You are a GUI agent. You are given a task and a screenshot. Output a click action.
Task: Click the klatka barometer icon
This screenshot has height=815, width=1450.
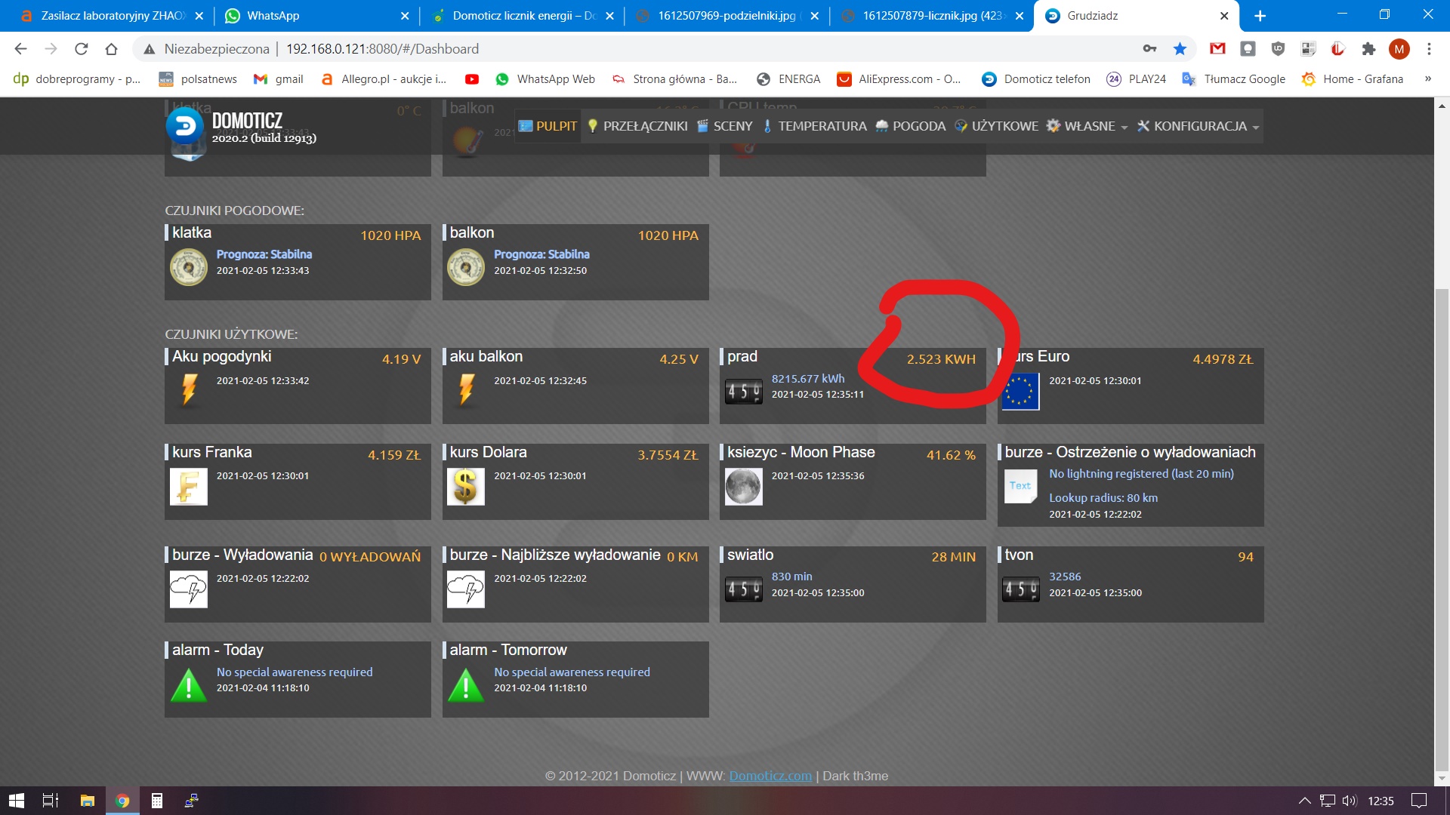pyautogui.click(x=188, y=267)
